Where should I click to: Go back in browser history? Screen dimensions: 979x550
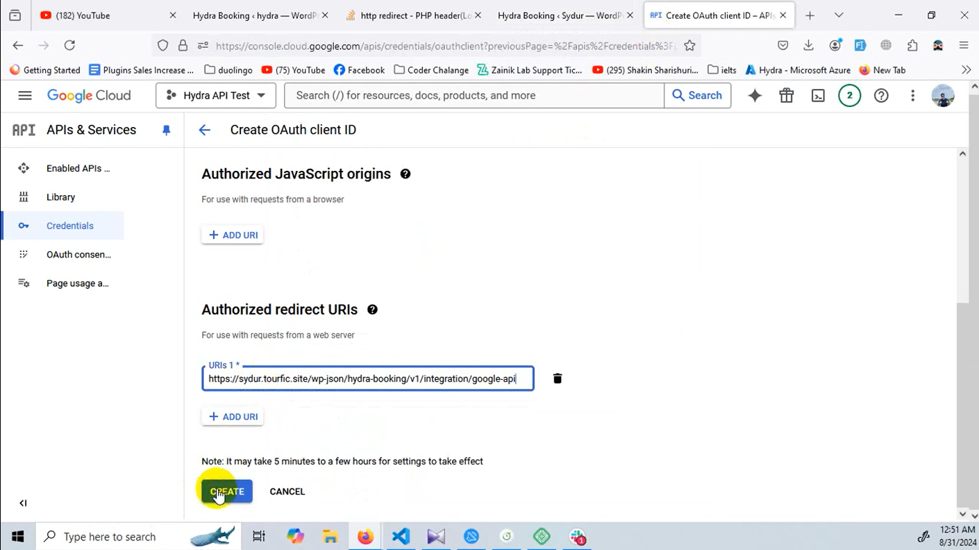pyautogui.click(x=18, y=45)
